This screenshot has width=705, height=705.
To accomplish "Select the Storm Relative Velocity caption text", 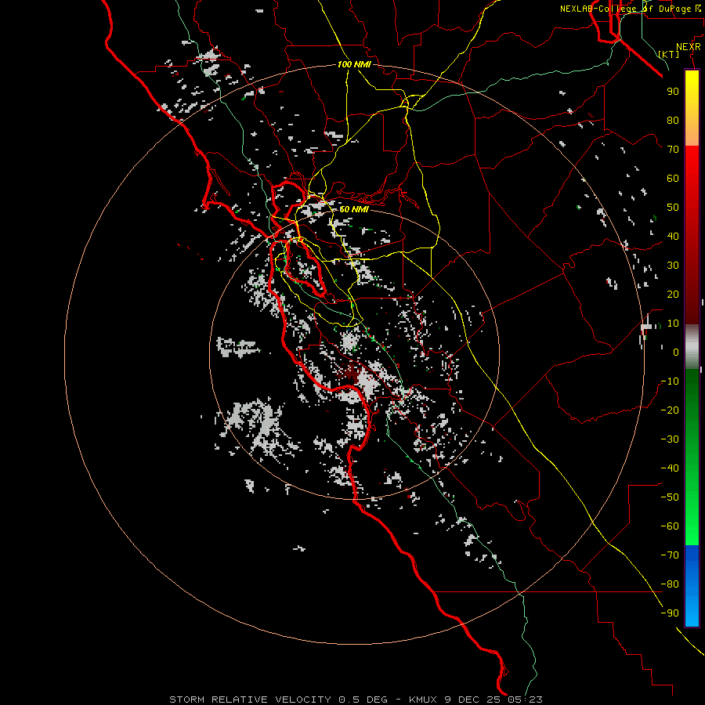I will pyautogui.click(x=356, y=700).
